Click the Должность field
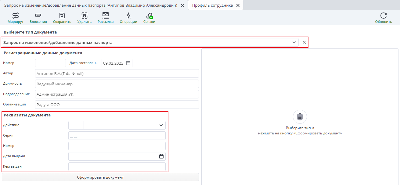Image resolution: width=400 pixels, height=185 pixels. [117, 84]
